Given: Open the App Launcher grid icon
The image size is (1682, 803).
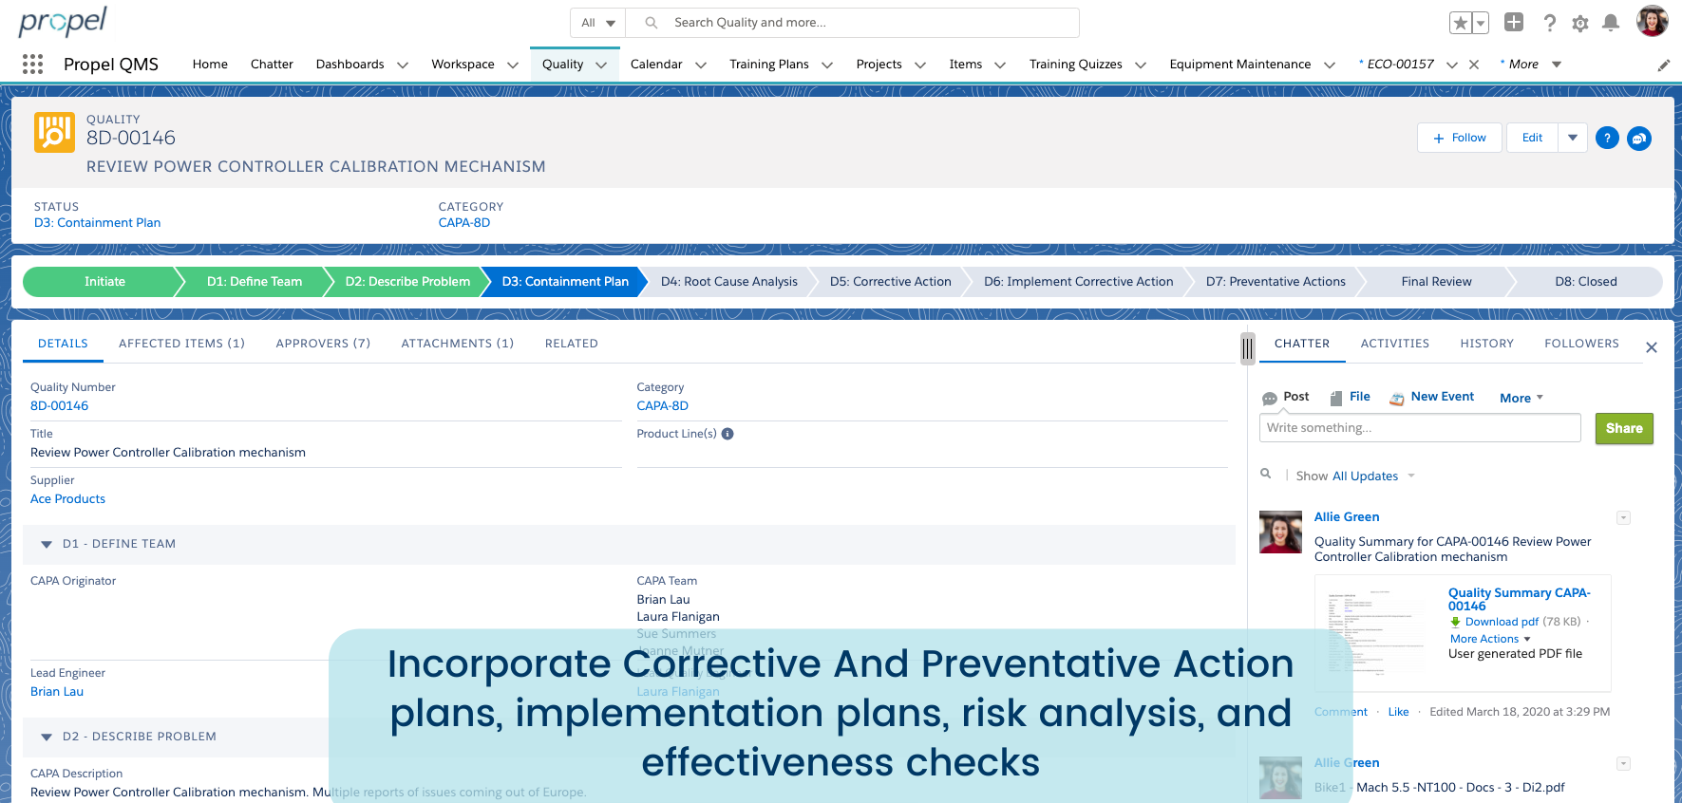Looking at the screenshot, I should (x=33, y=64).
